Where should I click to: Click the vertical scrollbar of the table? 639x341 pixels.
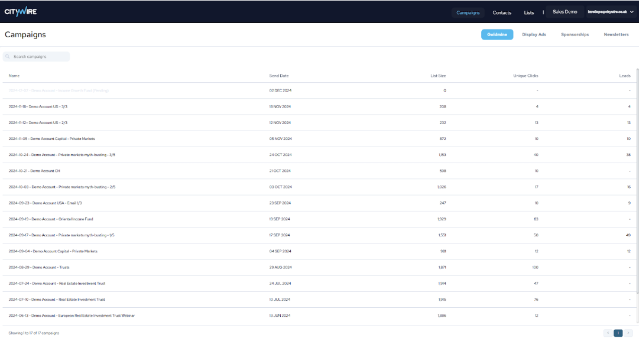click(637, 177)
